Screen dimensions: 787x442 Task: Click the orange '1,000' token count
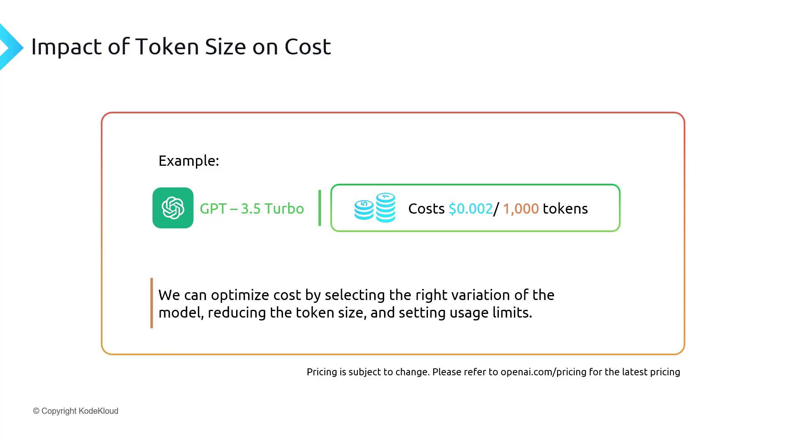tap(521, 209)
